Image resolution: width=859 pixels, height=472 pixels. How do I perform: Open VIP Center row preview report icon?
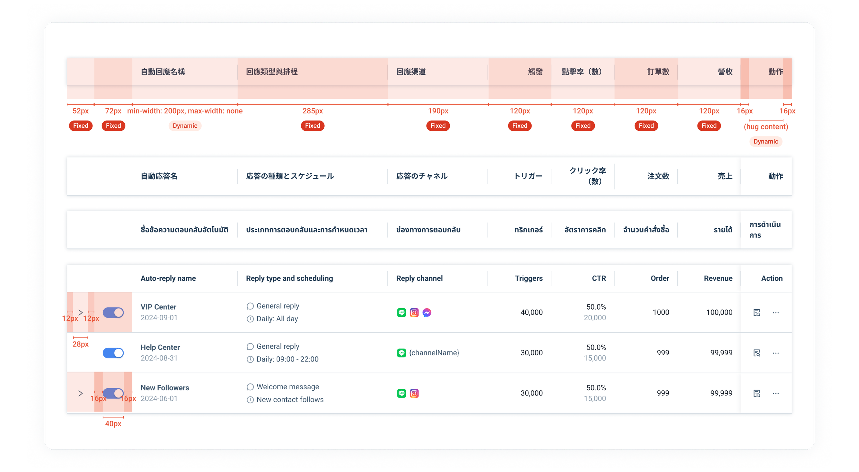click(757, 312)
